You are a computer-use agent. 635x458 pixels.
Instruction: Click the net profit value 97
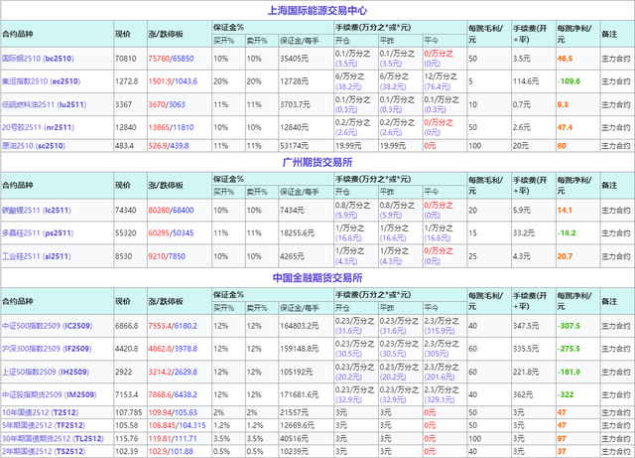(562, 438)
